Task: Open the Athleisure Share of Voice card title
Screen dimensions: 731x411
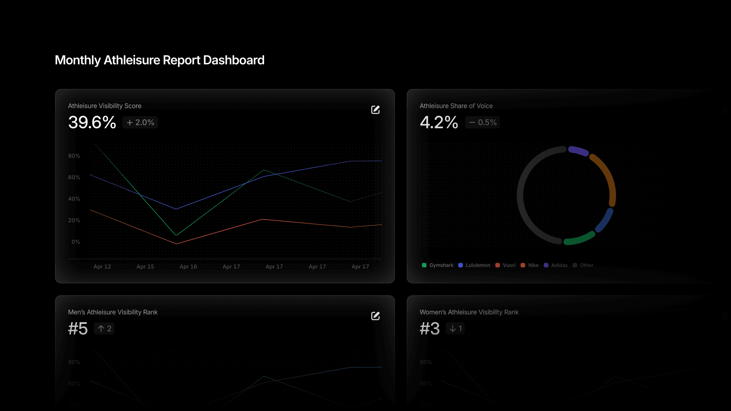Action: click(x=456, y=106)
